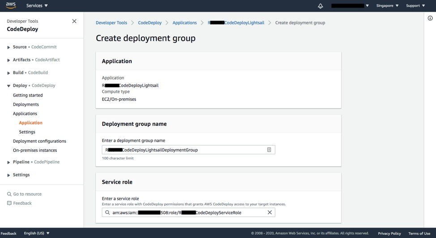
Task: Open the account name dropdown
Action: click(350, 5)
